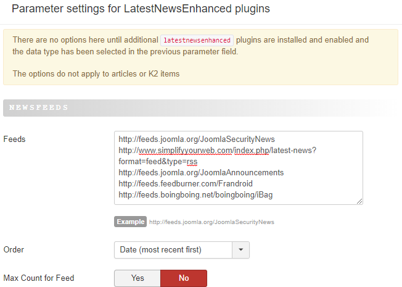Click the Feeds textarea resize handle
402x287 pixels.
pyautogui.click(x=359, y=201)
